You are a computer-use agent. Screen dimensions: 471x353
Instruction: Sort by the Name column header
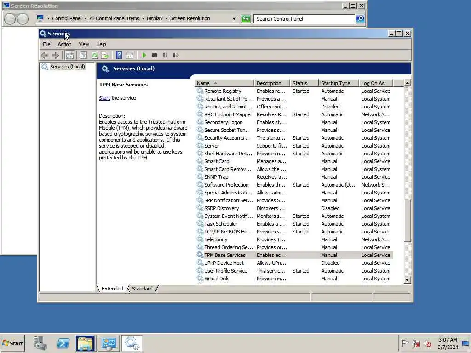[224, 83]
